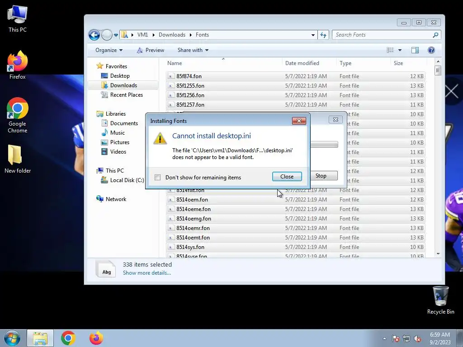Close the Installing Fonts error with red X

[299, 121]
